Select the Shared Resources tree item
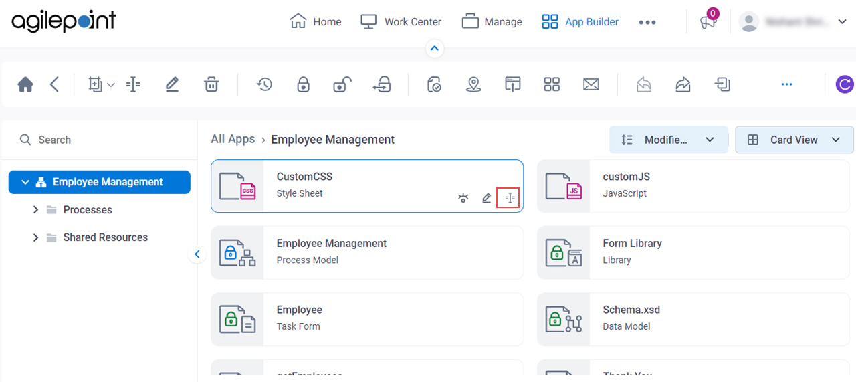The height and width of the screenshot is (382, 856). [106, 237]
